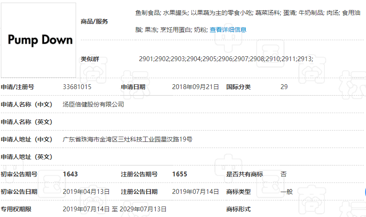
Task: Select the registration number 33681015
Action: coord(77,87)
